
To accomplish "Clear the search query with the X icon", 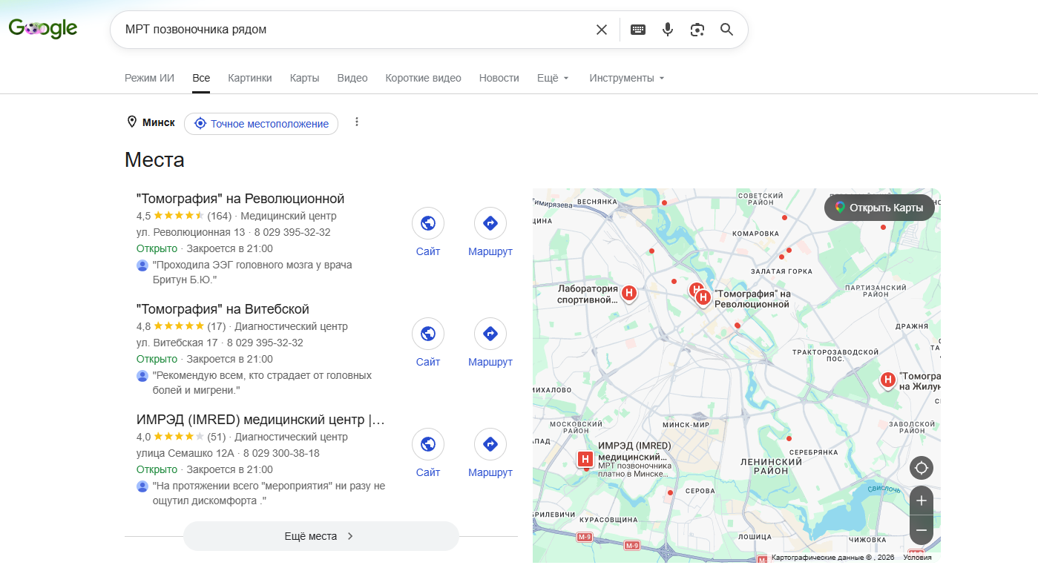I will (x=602, y=30).
